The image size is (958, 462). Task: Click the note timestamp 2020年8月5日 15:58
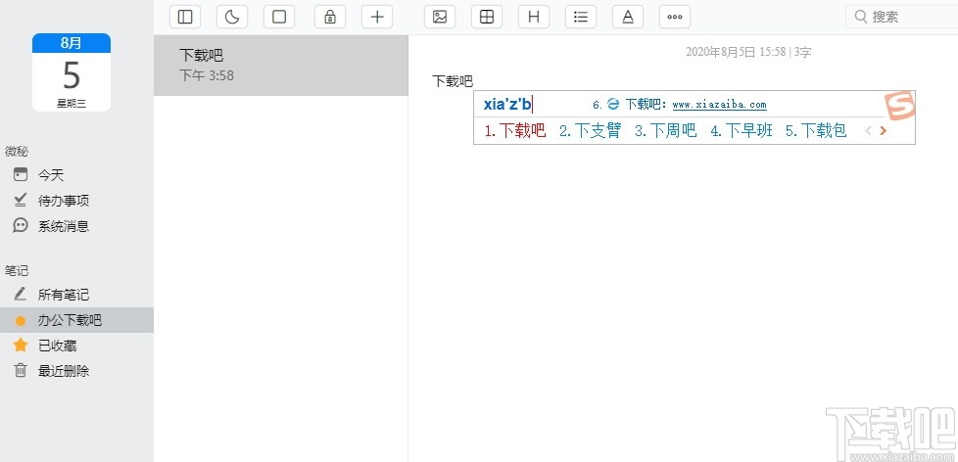click(736, 52)
